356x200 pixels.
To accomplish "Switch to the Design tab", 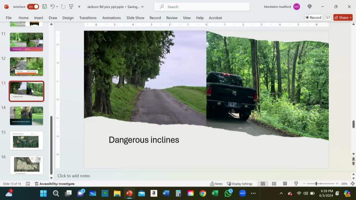I will 68,18.
